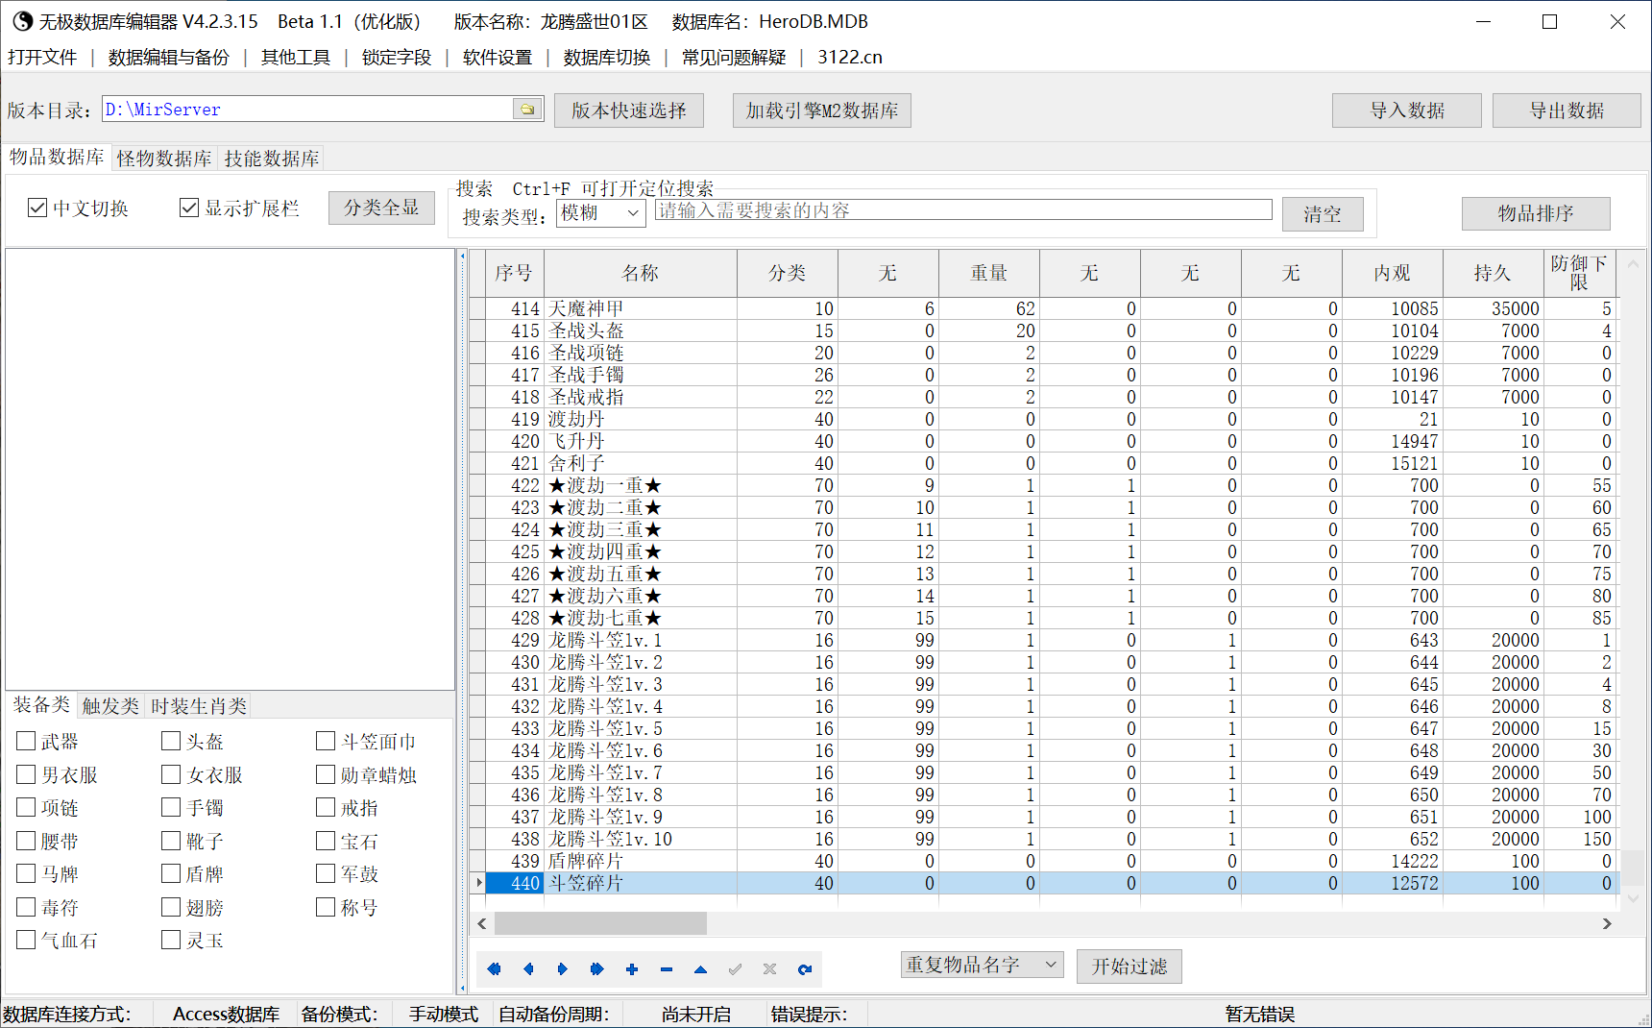
Task: Go to previous record arrow icon
Action: [528, 969]
